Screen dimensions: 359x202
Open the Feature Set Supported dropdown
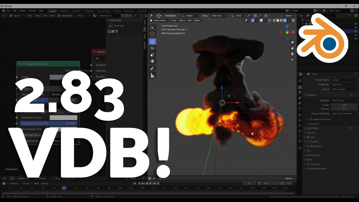[x=344, y=84]
